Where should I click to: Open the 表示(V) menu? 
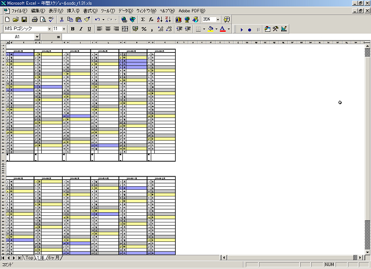tap(56, 11)
